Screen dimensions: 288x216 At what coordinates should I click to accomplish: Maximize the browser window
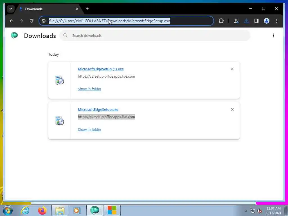pos(263,9)
